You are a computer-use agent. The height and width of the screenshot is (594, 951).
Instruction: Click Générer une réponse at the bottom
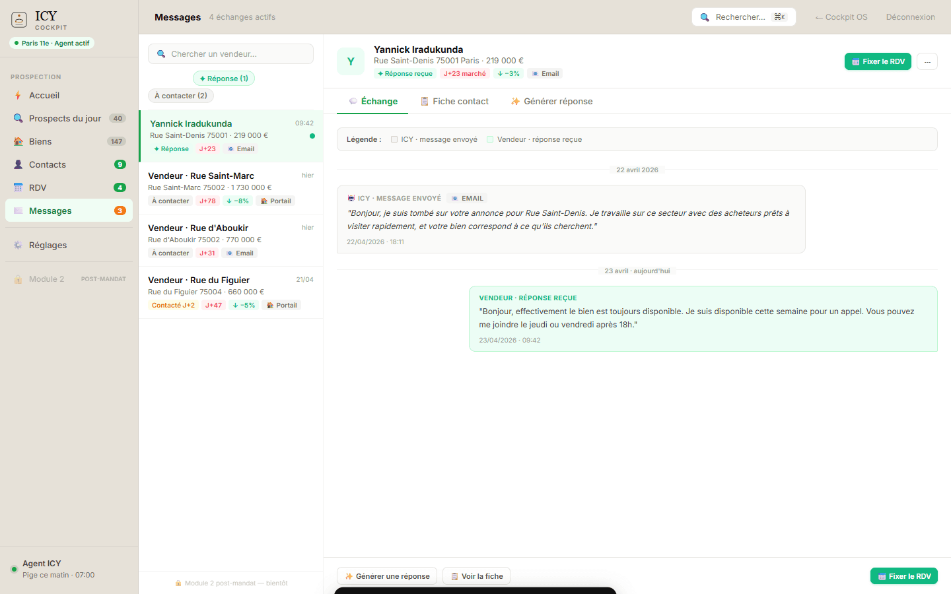point(387,576)
